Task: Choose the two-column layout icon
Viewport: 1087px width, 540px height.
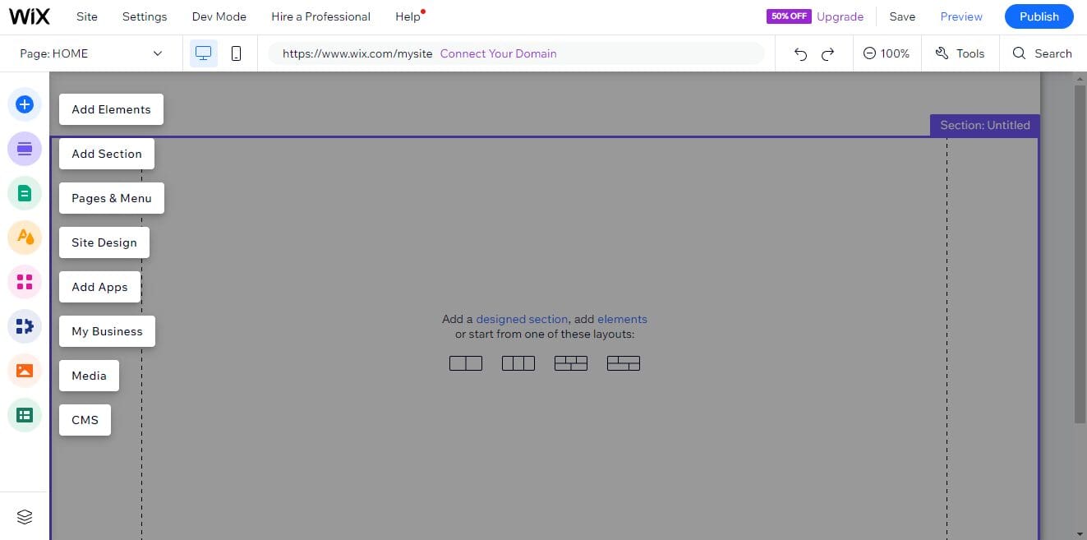Action: (466, 363)
